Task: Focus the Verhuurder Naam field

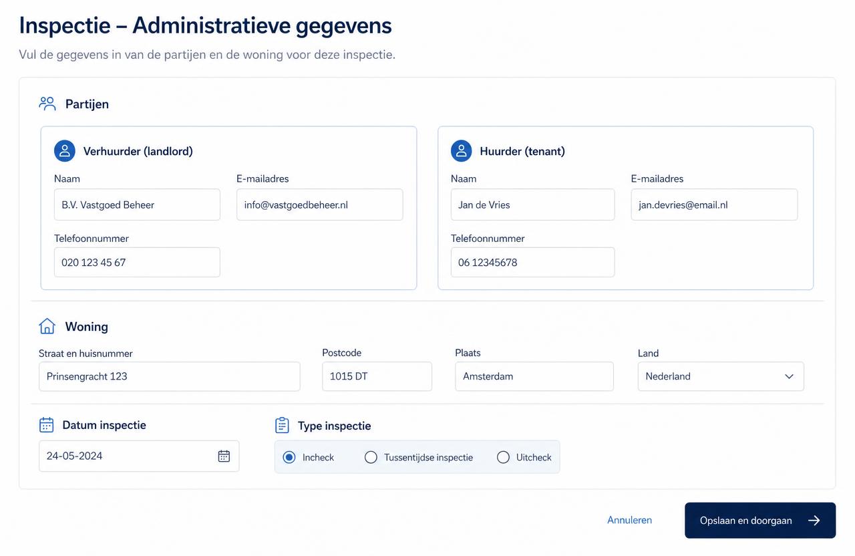Action: [137, 204]
